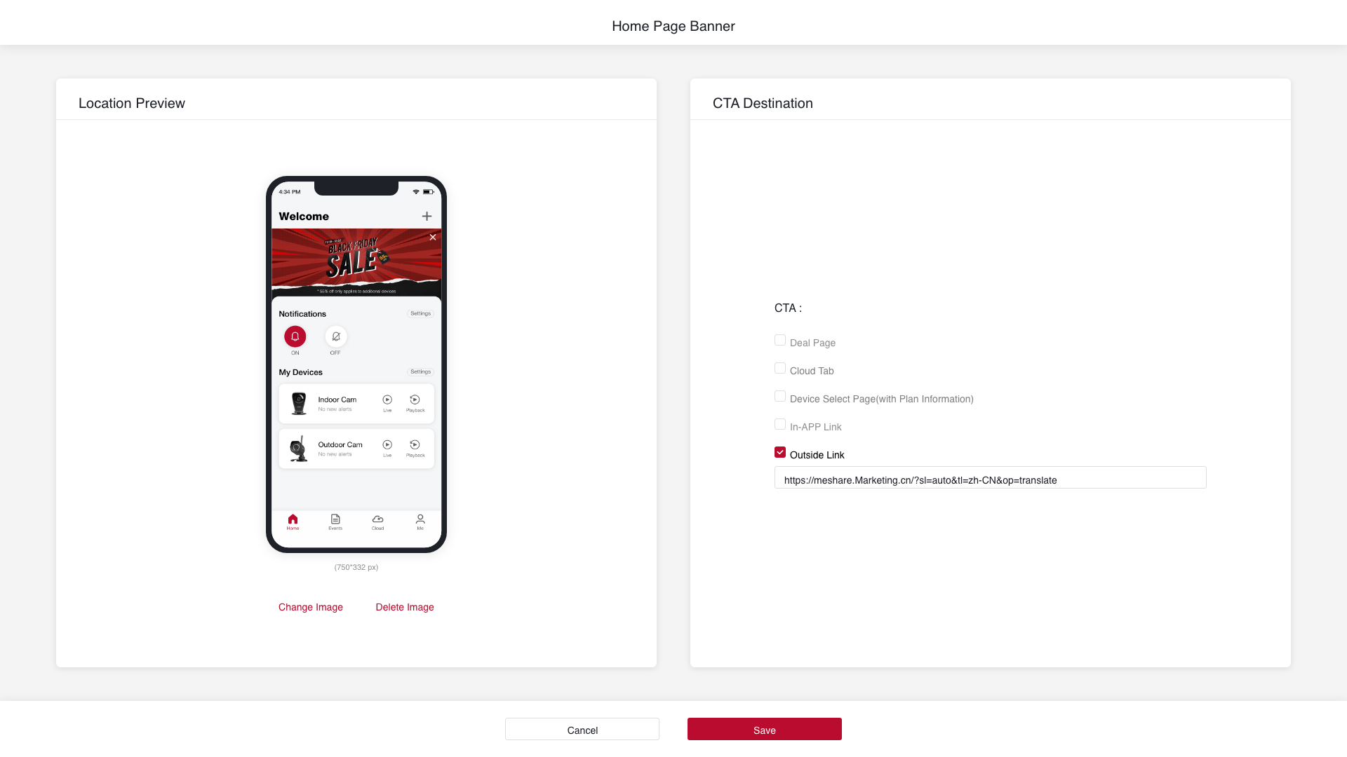Image resolution: width=1347 pixels, height=757 pixels.
Task: Click the Cloud tab in mobile preview
Action: [377, 522]
